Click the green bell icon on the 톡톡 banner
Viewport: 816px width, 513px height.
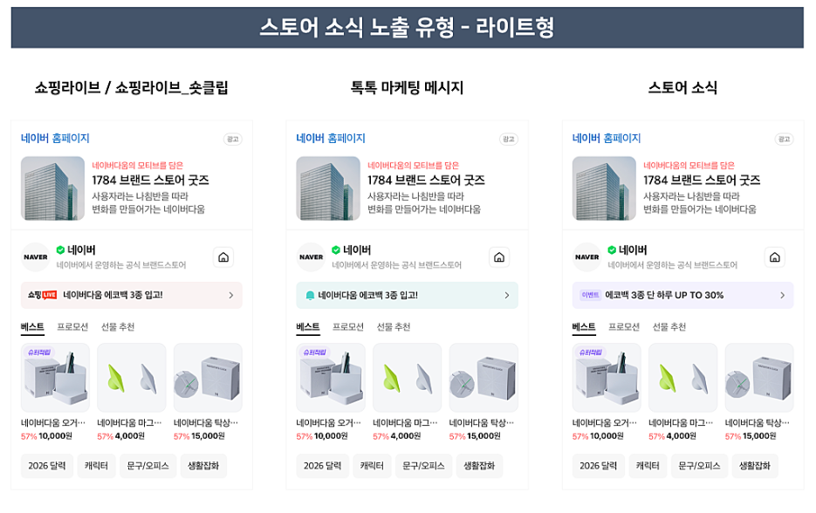click(310, 296)
